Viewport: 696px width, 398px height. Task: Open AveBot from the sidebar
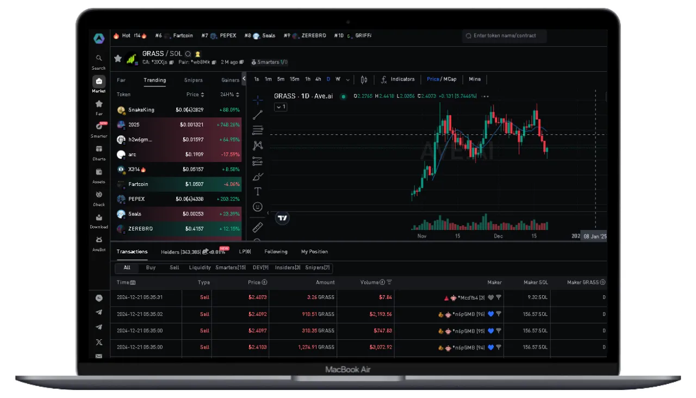point(98,243)
